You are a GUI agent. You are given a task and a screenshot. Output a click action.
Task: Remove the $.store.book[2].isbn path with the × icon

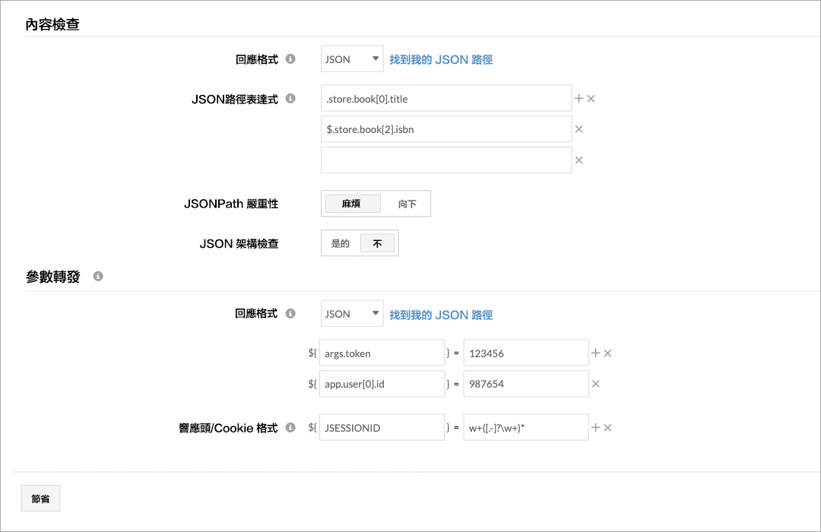click(580, 129)
